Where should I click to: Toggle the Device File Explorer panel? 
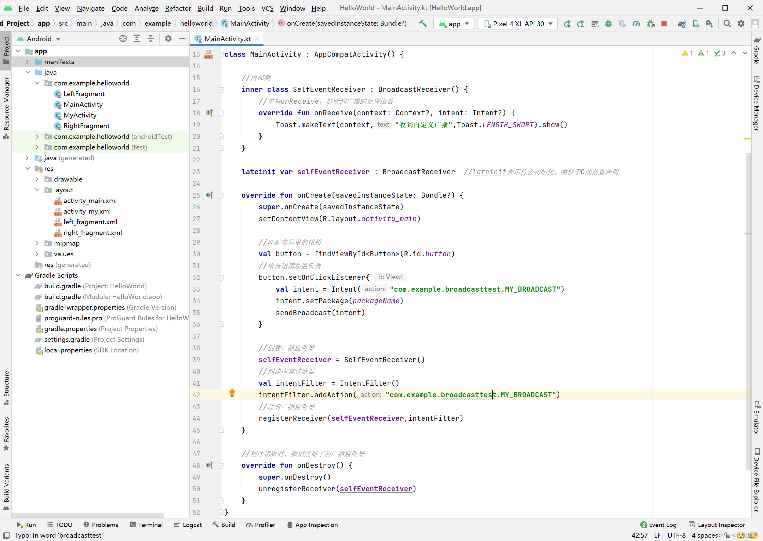tap(757, 480)
